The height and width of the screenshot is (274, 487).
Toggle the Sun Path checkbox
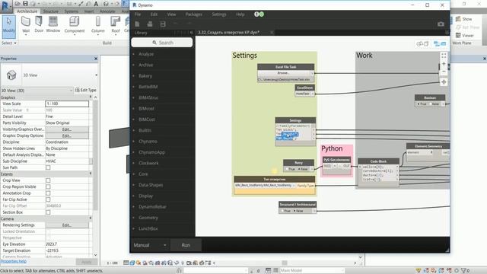pyautogui.click(x=48, y=167)
